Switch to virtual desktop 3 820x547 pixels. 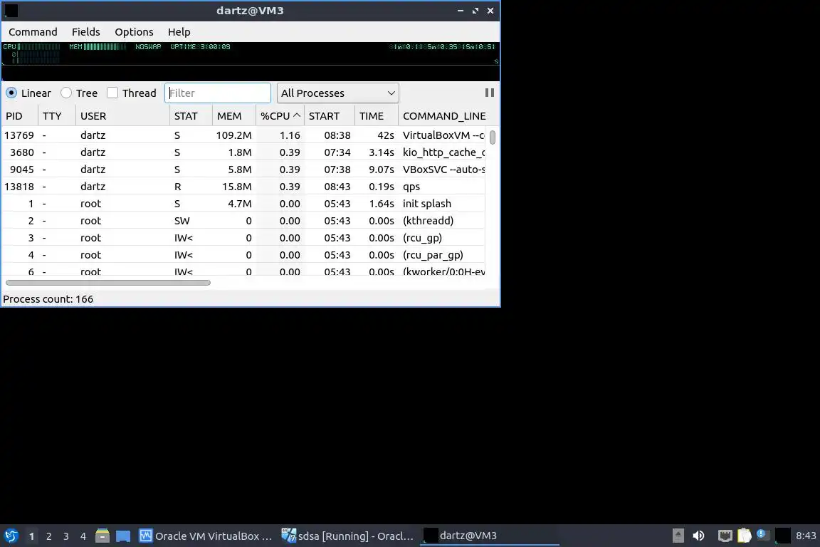click(x=66, y=536)
